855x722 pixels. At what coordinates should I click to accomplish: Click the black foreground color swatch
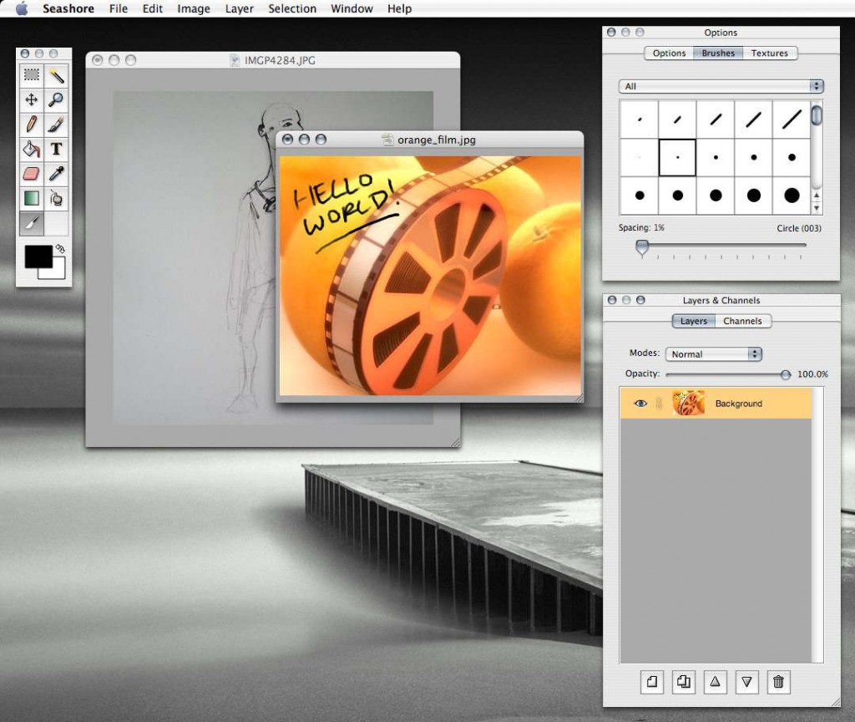38,257
